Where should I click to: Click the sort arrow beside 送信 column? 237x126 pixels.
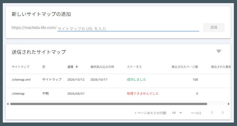tap(77, 66)
